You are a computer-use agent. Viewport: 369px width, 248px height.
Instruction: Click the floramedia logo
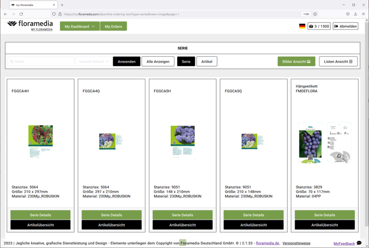pos(30,25)
